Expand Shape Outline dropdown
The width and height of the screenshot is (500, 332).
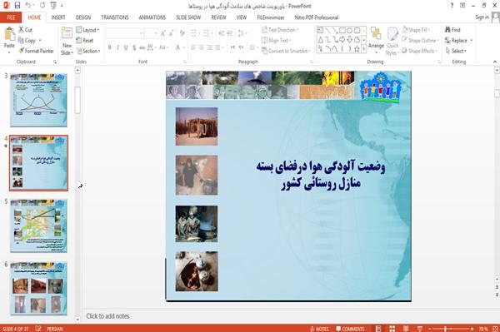click(x=420, y=41)
